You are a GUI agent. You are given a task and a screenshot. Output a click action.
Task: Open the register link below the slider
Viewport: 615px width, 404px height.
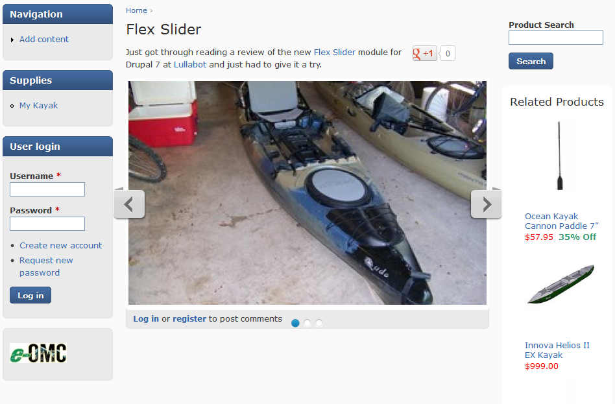pos(189,319)
